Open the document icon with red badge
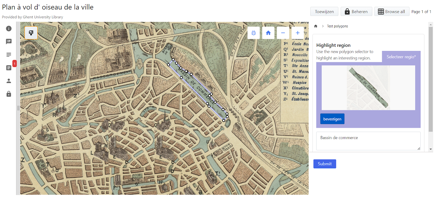Screen dimensions: 437x205 [x=9, y=68]
